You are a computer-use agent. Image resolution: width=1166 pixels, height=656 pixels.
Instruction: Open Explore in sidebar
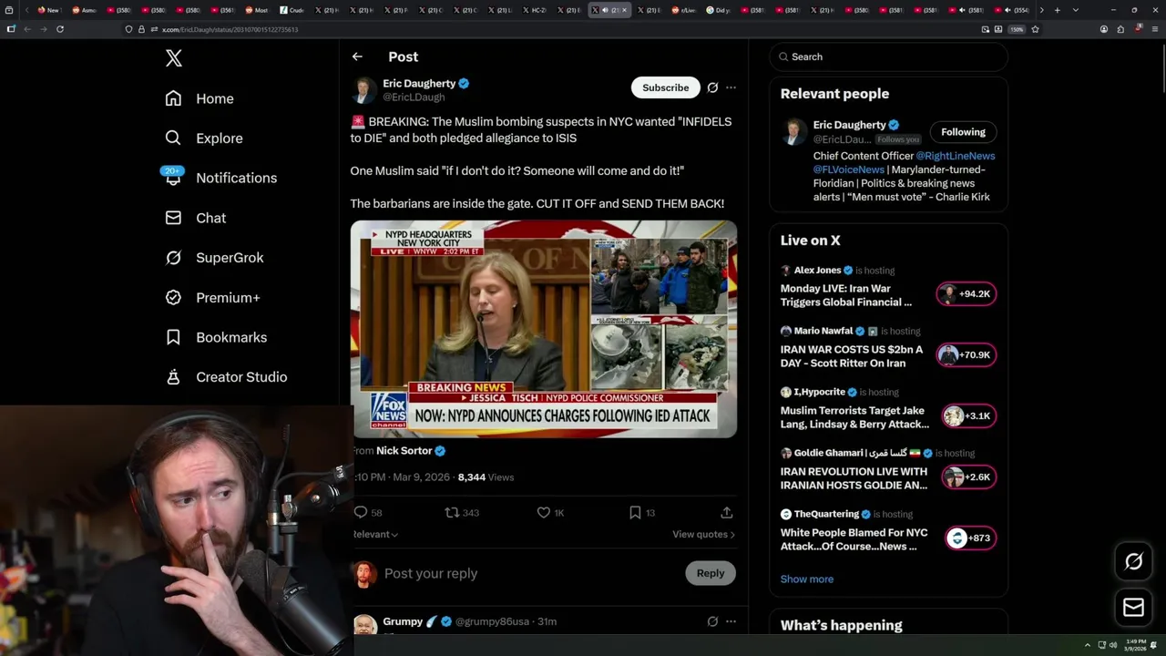point(204,138)
